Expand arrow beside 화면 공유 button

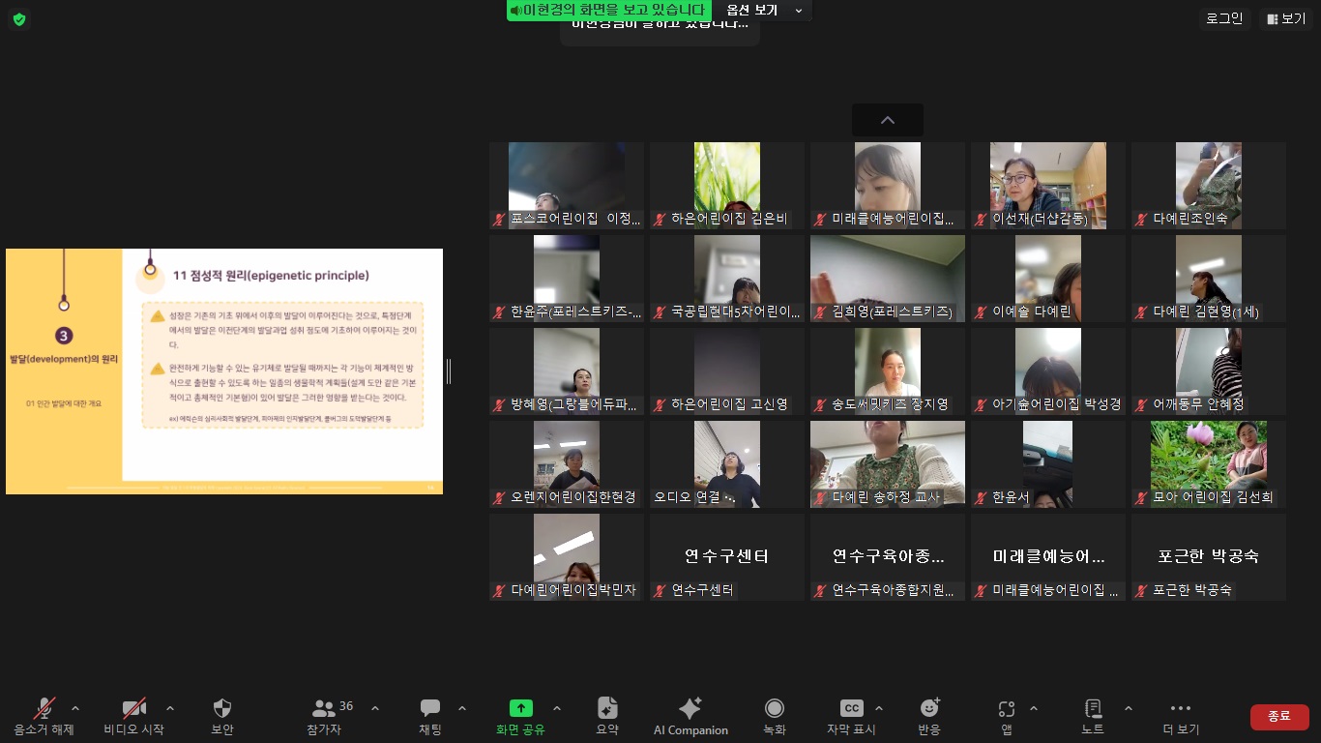point(556,708)
